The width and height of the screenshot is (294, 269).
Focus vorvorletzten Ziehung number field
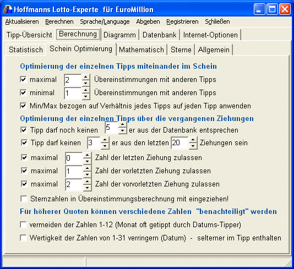(x=74, y=184)
